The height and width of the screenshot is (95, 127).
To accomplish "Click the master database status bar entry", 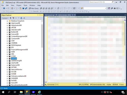I will [x=109, y=85].
